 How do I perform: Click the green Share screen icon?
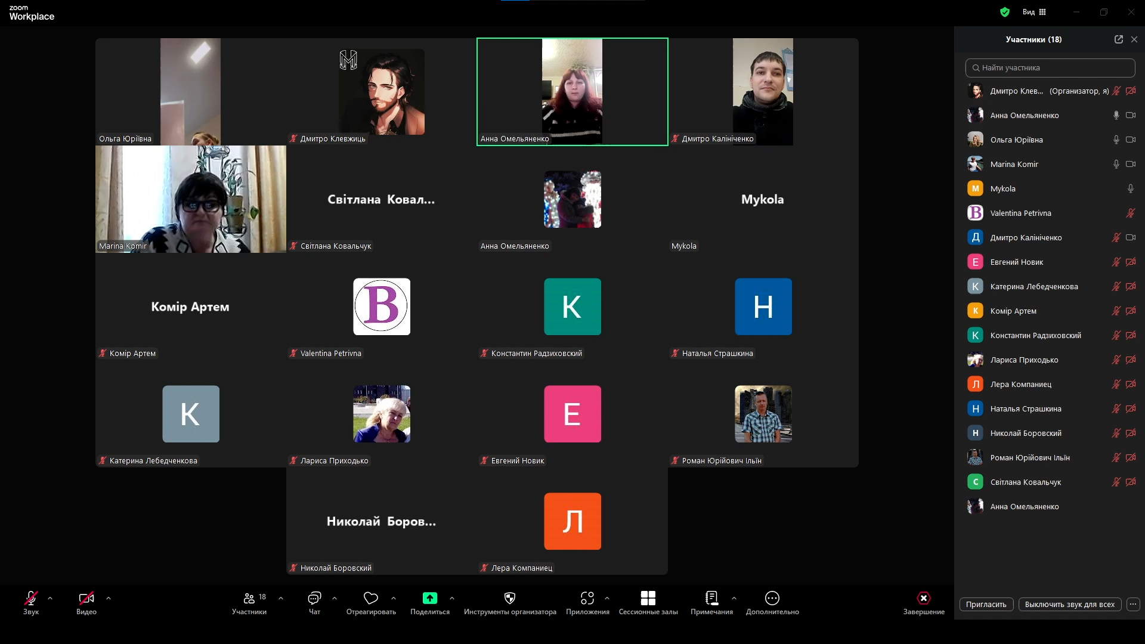429,598
